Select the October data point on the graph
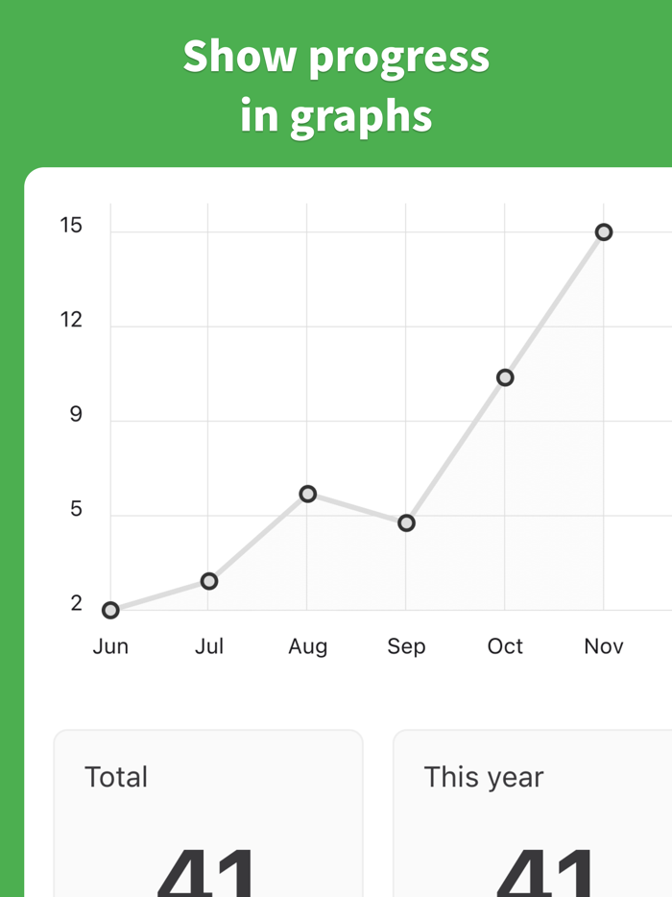 point(505,377)
